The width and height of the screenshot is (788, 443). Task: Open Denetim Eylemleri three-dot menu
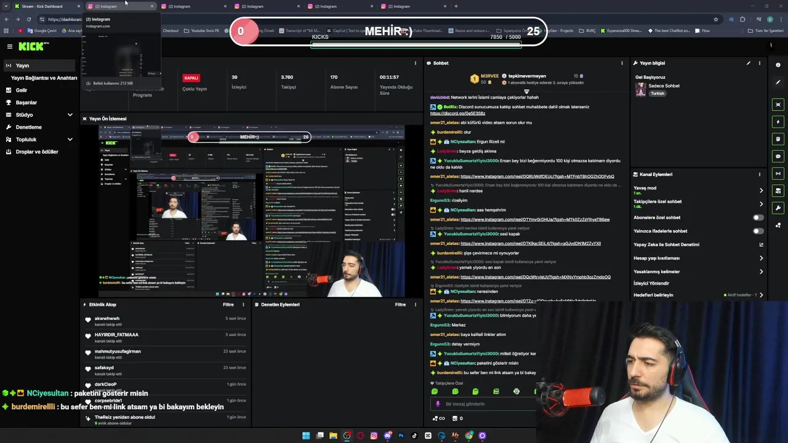(416, 305)
